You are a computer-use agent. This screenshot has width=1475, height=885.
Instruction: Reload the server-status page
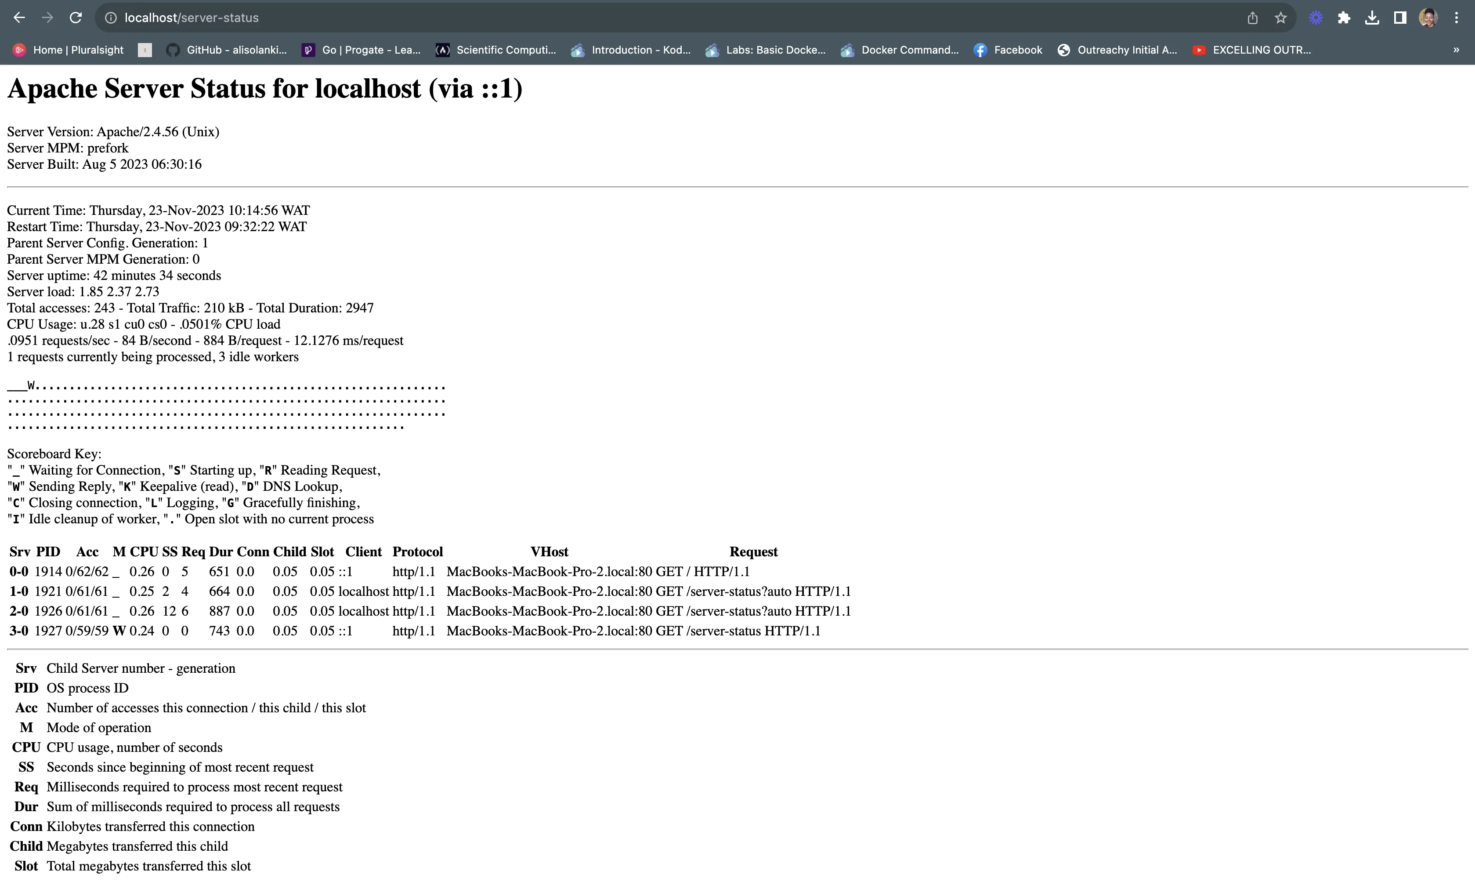[x=76, y=18]
